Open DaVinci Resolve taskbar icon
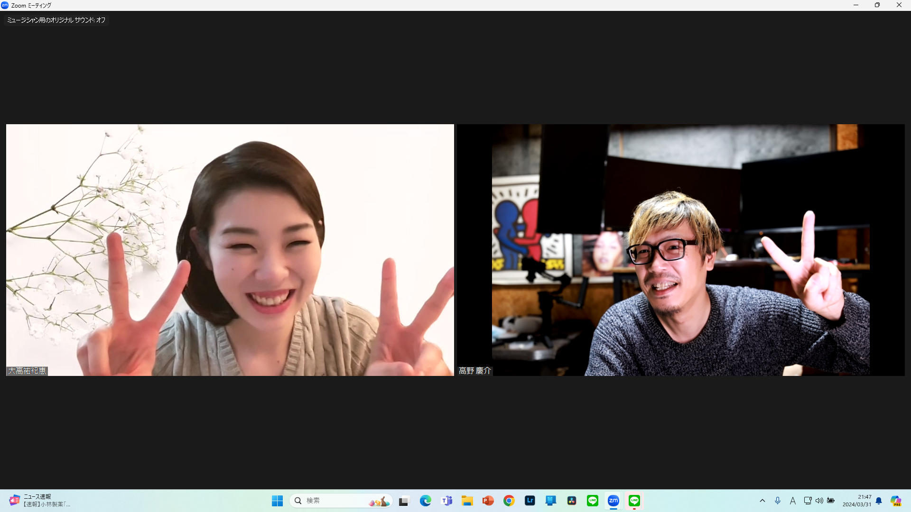The height and width of the screenshot is (512, 911). tap(572, 501)
